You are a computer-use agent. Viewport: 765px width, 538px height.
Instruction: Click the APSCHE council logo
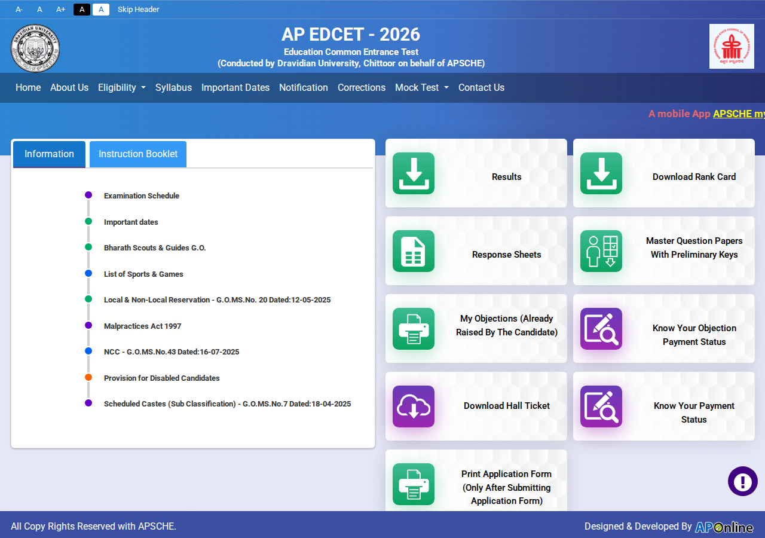(x=732, y=46)
